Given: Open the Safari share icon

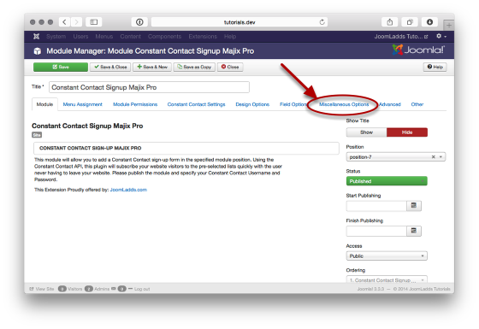Looking at the screenshot, I should click(x=390, y=22).
